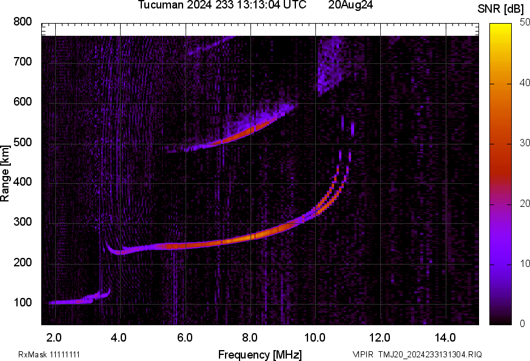Screen dimensions: 530x361
Task: Click the colorbar tick value 30
Action: 525,143
